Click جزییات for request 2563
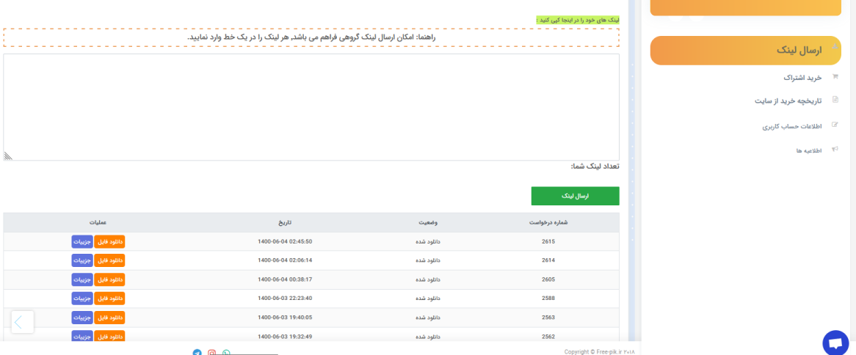 pyautogui.click(x=82, y=318)
